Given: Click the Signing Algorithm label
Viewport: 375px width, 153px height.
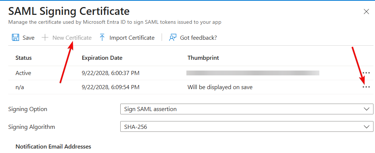Looking at the screenshot, I should click(32, 127).
